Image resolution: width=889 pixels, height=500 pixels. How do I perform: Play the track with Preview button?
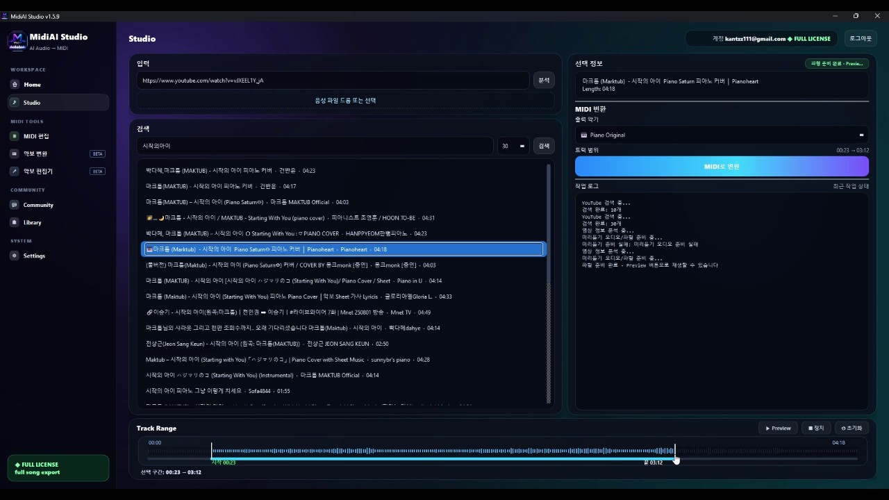tap(778, 428)
